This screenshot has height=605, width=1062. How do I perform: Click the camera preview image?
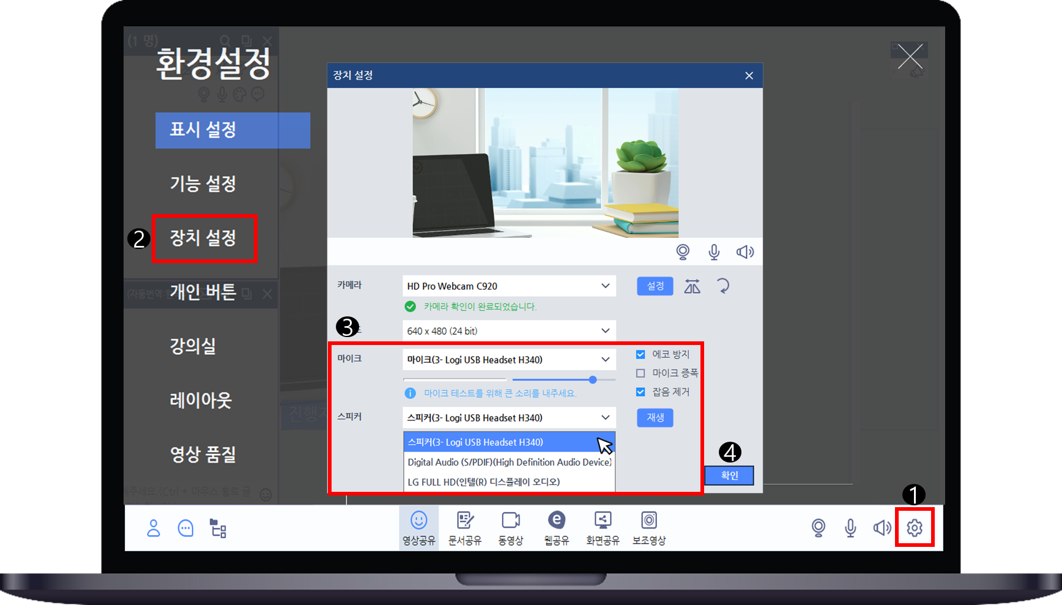click(545, 163)
